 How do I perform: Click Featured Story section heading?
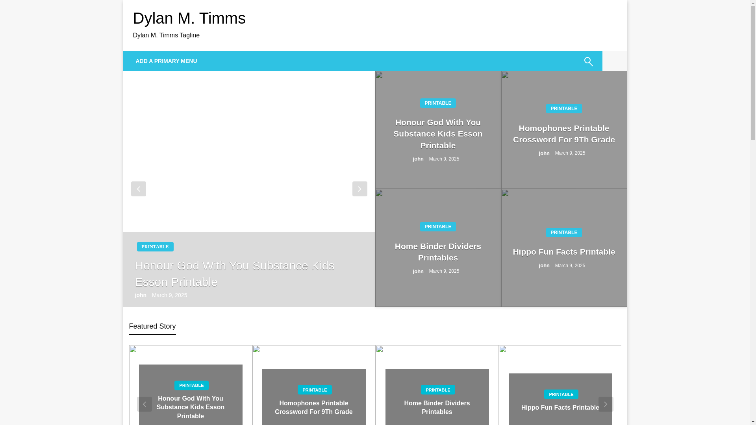tap(152, 326)
